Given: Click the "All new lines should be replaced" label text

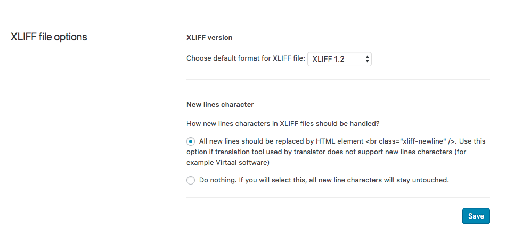Looking at the screenshot, I should pos(256,141).
